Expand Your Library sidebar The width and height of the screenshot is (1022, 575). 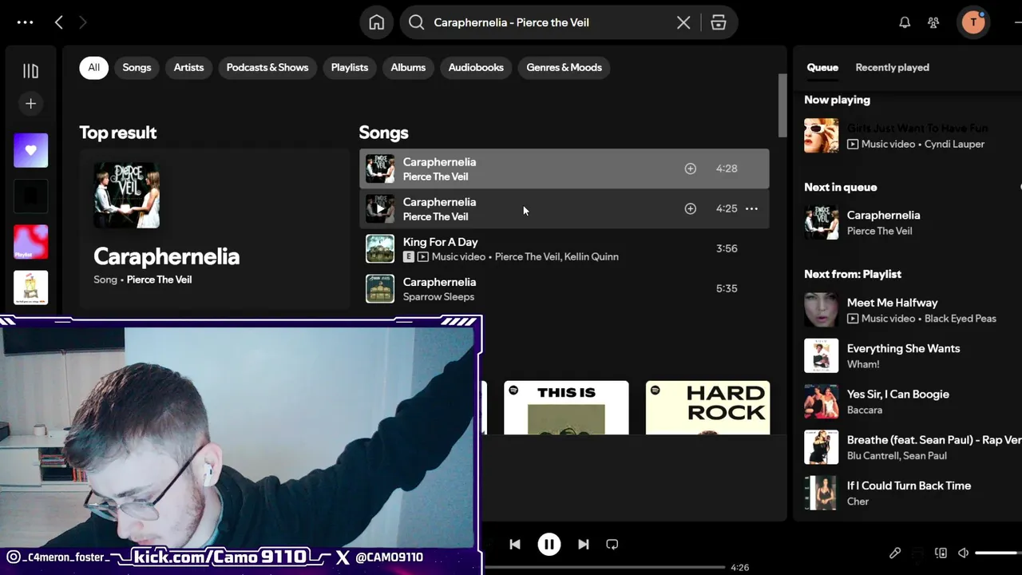(x=30, y=71)
